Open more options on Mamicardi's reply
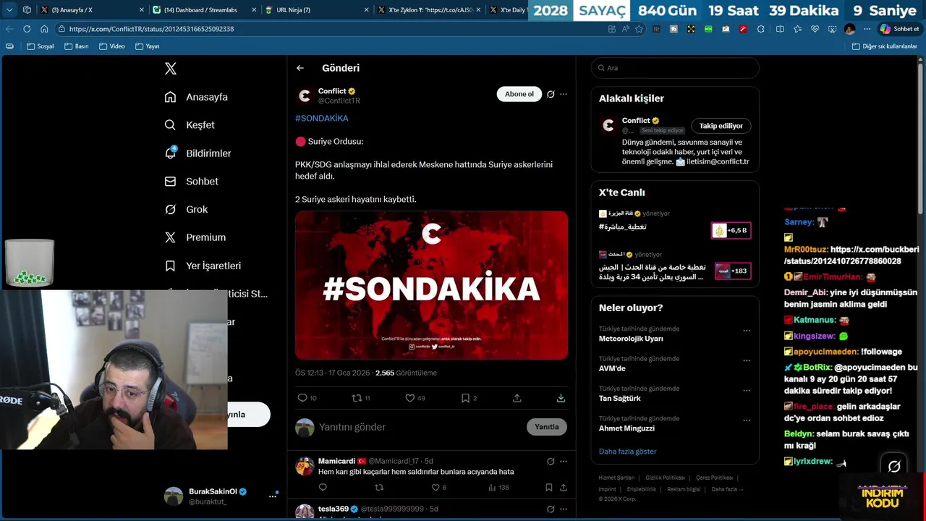The width and height of the screenshot is (926, 521). [564, 461]
